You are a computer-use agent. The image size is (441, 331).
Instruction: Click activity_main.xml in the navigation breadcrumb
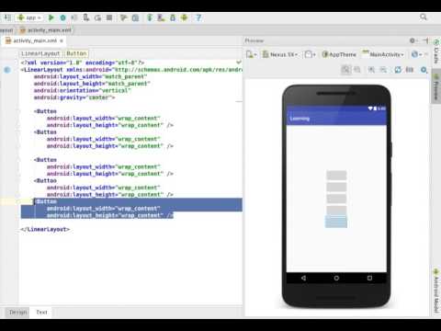[x=46, y=30]
